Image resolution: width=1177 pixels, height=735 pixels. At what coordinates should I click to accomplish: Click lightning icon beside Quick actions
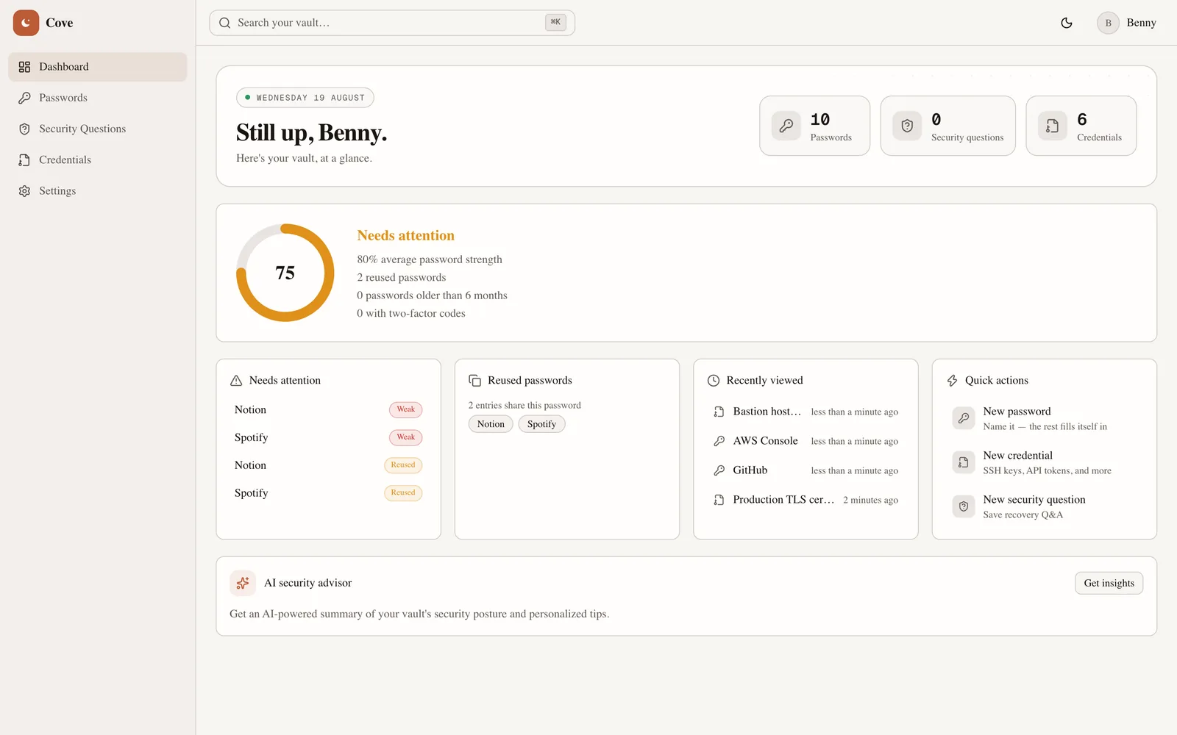coord(952,381)
